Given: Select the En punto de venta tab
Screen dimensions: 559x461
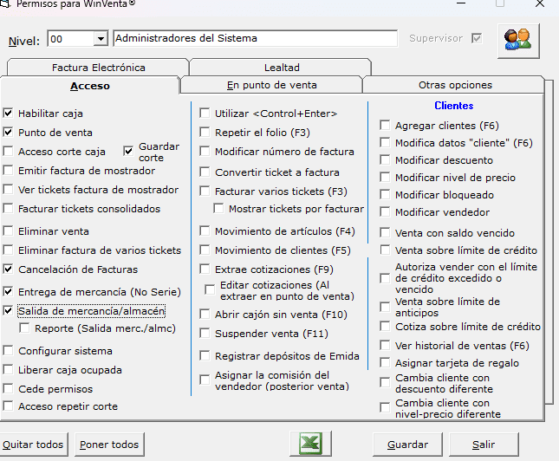Looking at the screenshot, I should click(x=271, y=85).
